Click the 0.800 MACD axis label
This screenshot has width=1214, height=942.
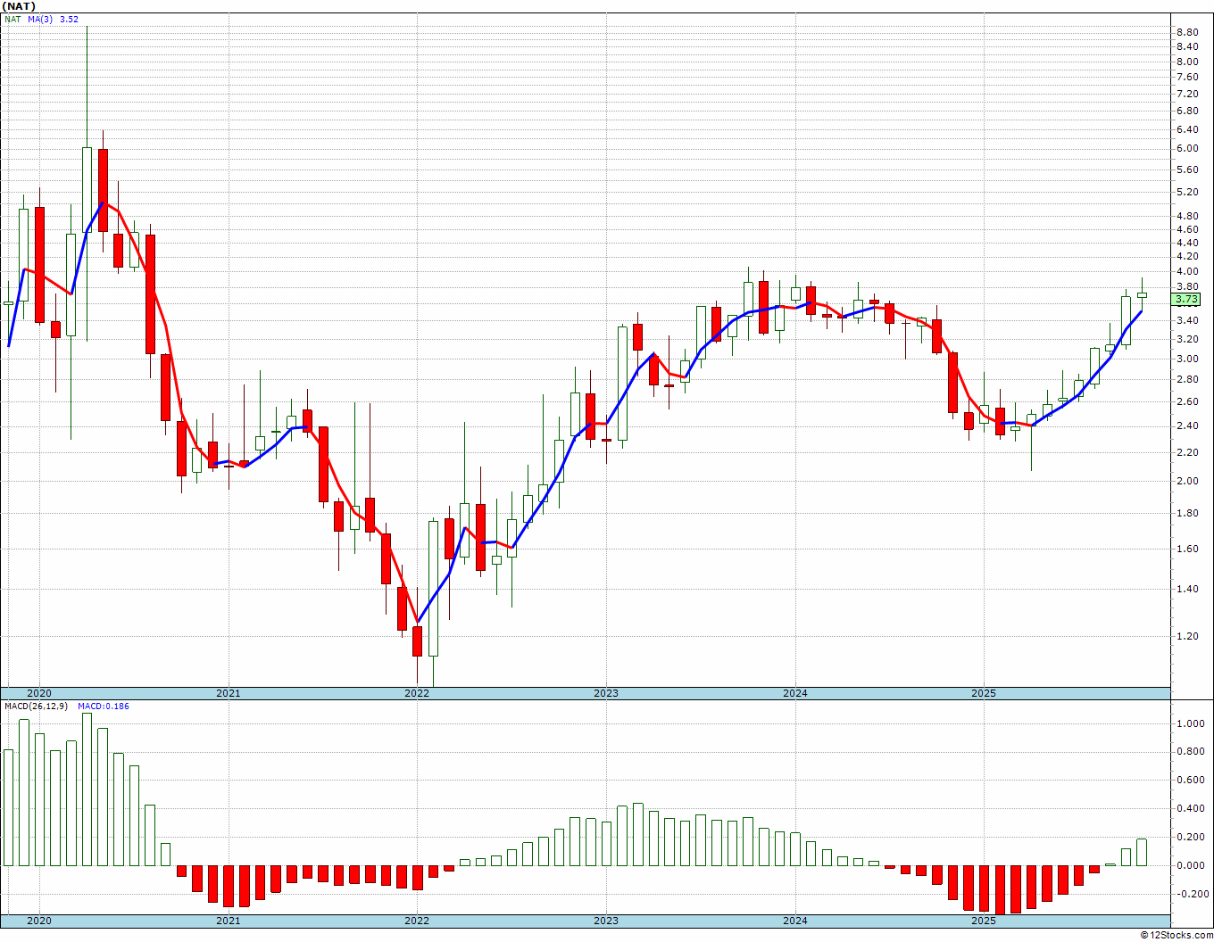[x=1189, y=752]
